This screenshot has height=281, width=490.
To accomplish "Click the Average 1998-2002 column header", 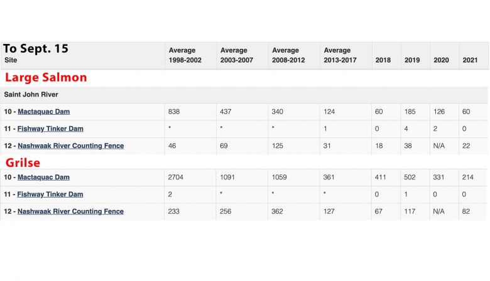I will pyautogui.click(x=185, y=55).
